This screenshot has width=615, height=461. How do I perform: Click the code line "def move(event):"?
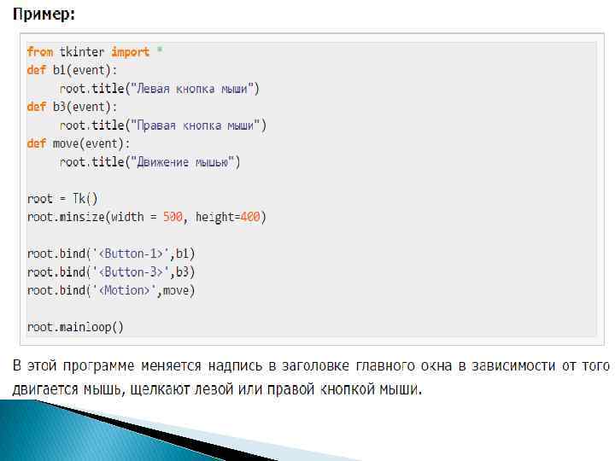(x=79, y=143)
